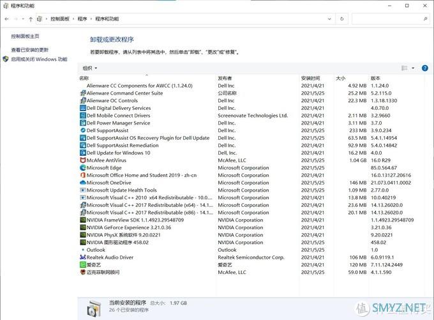Screen dimensions: 434x320
Task: Click the 爱奇艺 green icon
Action: tap(83, 265)
